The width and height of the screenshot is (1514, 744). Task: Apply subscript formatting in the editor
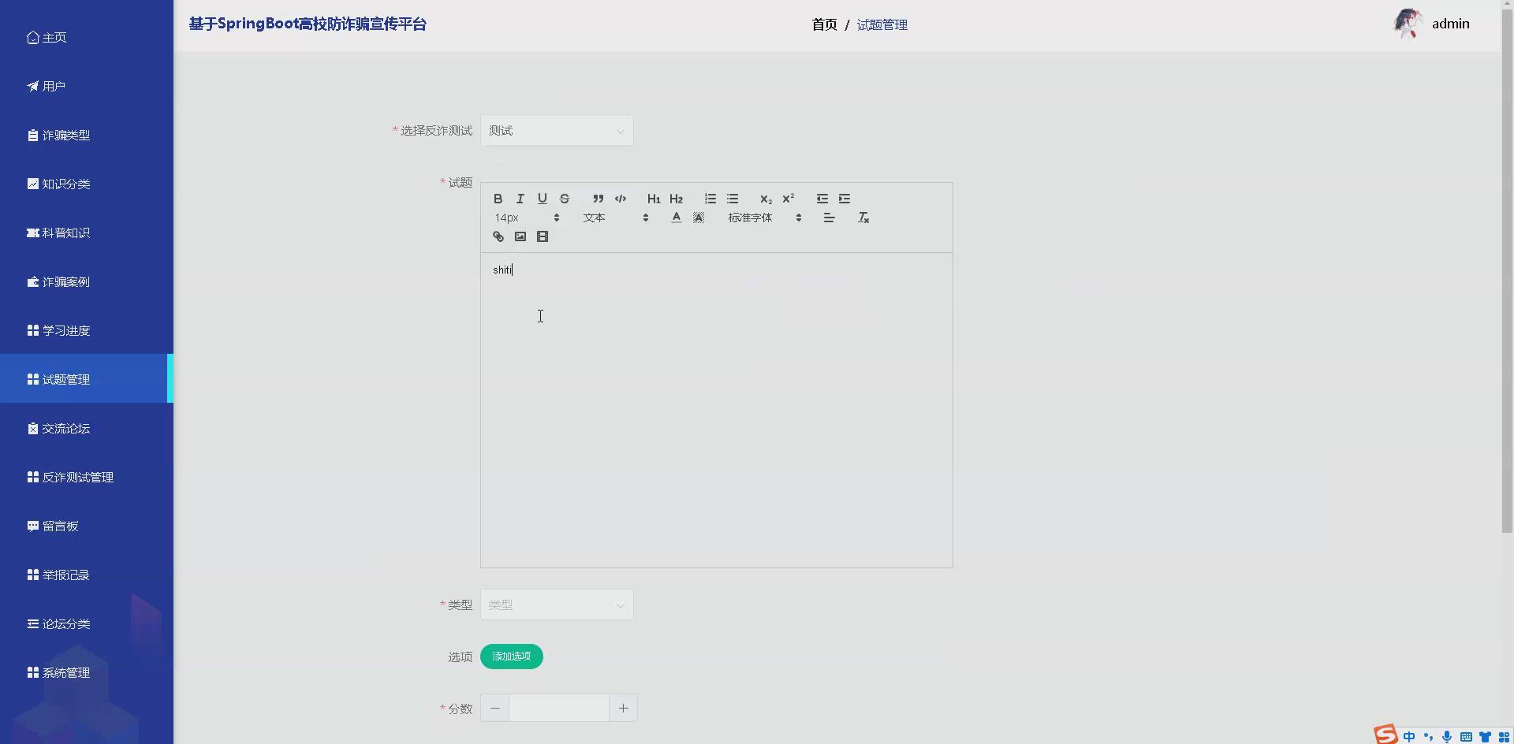coord(765,199)
